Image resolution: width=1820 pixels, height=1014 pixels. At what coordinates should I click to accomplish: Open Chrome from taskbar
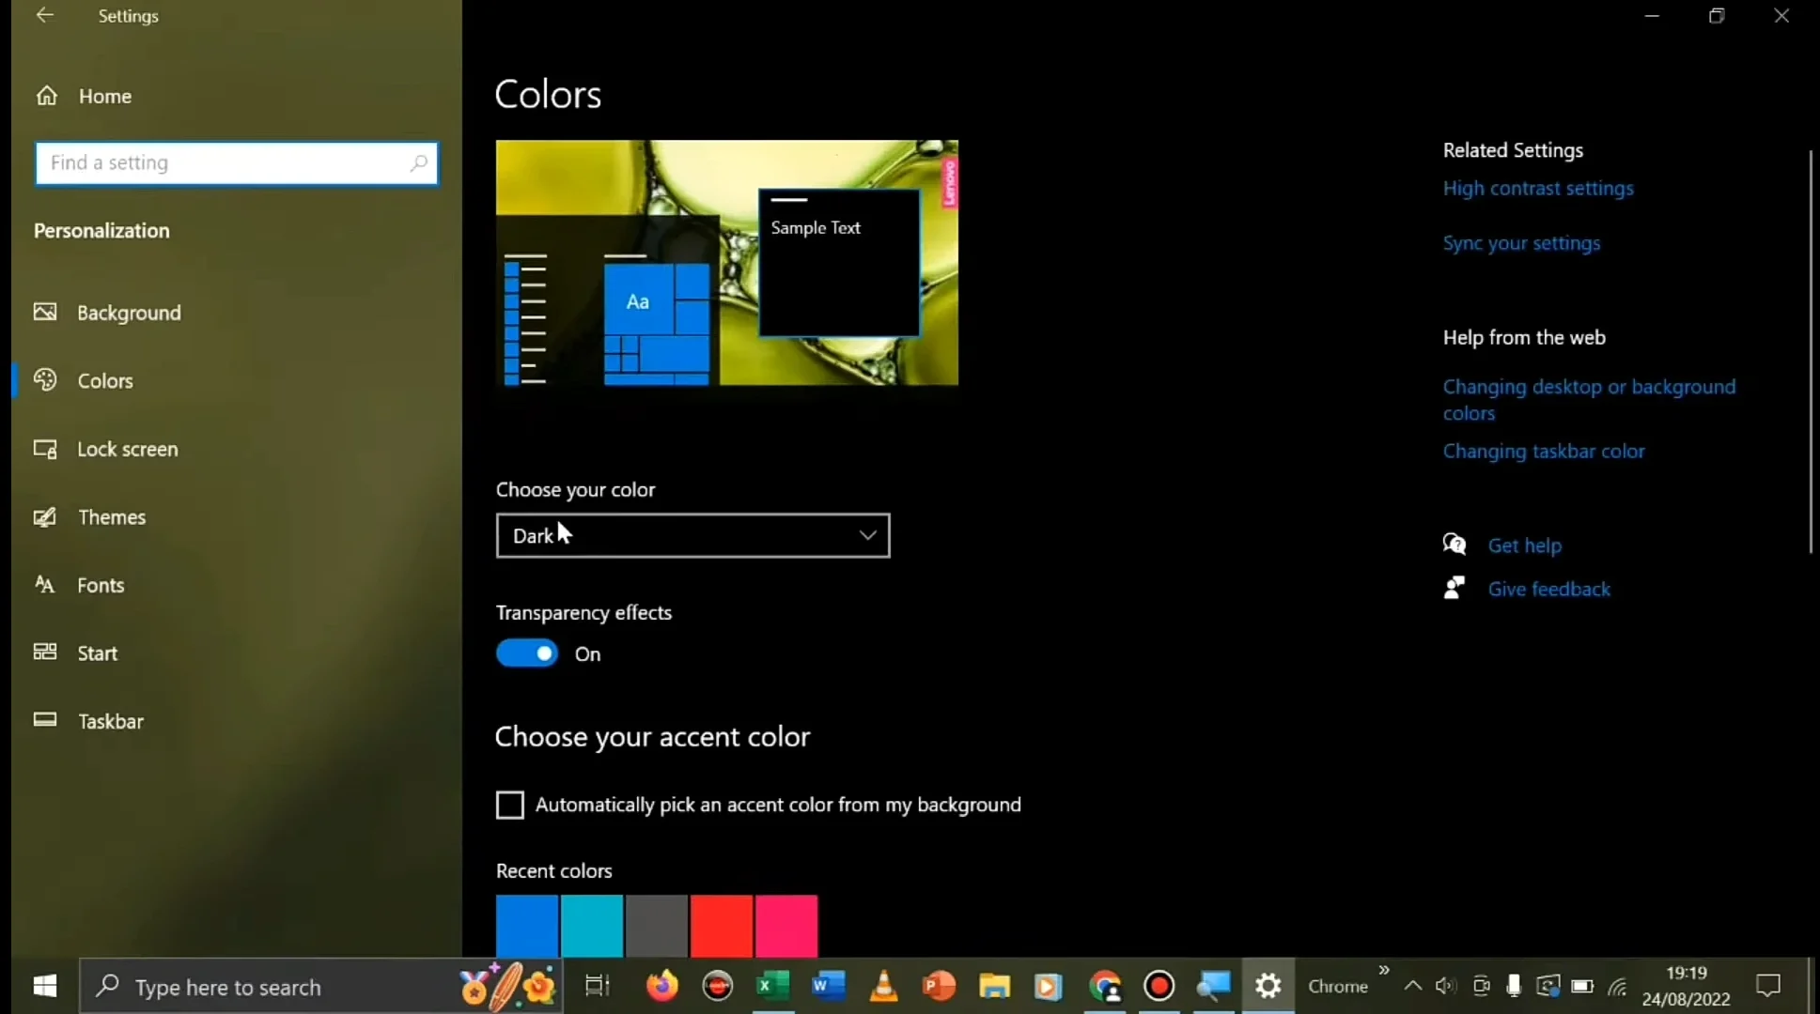pos(1104,987)
